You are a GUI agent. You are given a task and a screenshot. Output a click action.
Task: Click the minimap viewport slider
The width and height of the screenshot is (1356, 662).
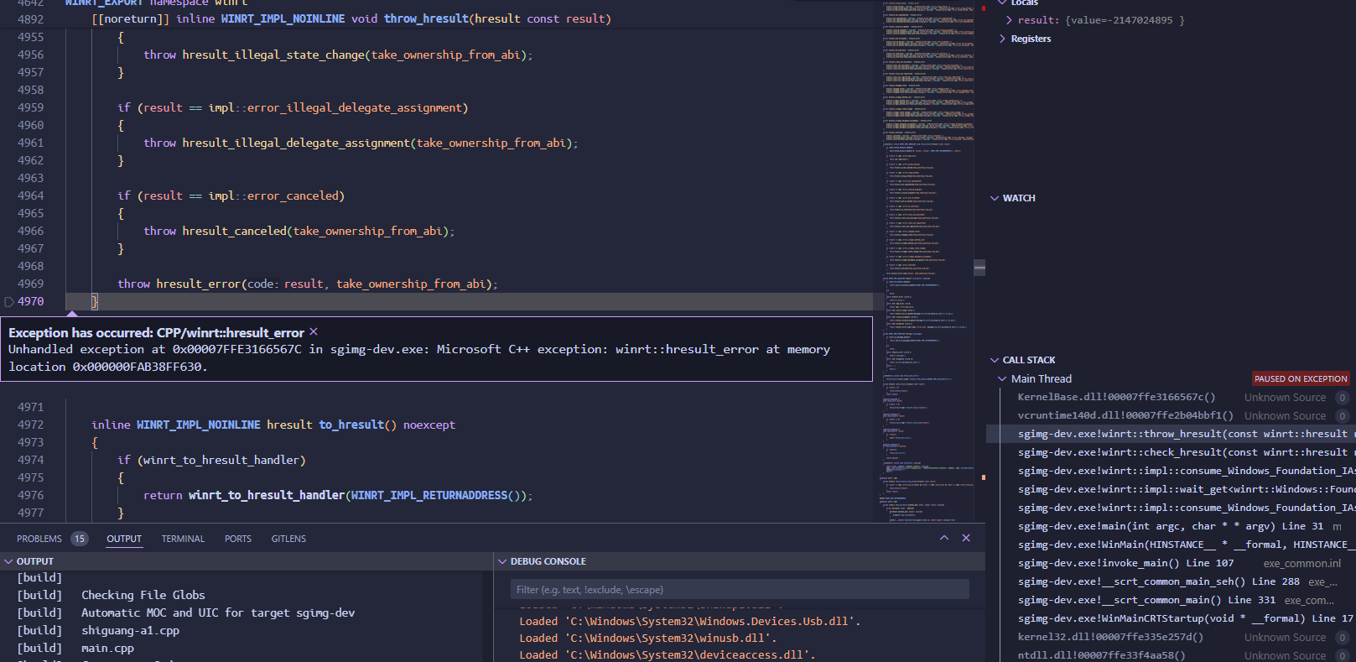point(979,268)
